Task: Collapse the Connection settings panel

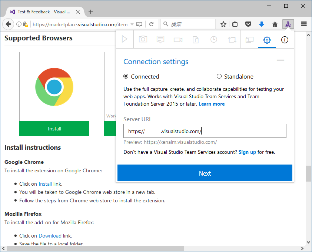Action: coord(281,60)
